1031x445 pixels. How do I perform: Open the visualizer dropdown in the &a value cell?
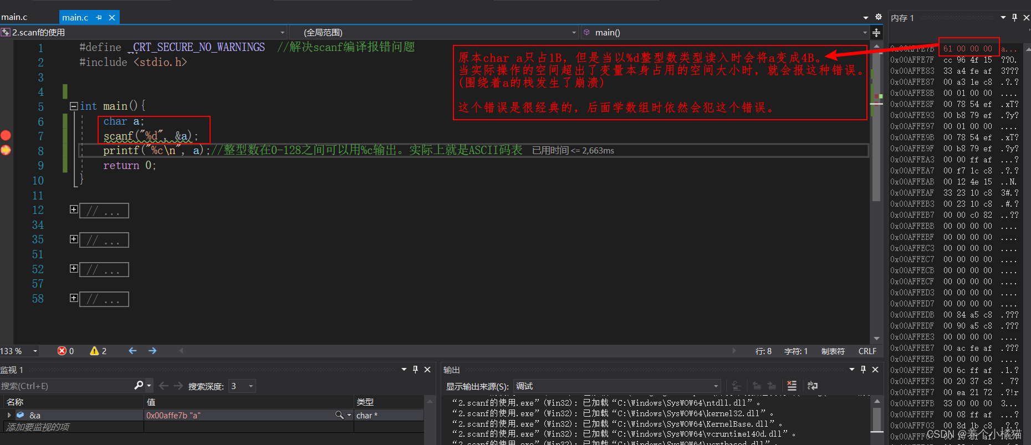pos(349,415)
